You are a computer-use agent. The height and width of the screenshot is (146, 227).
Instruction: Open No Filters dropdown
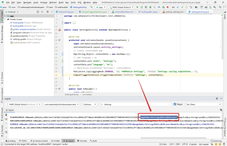click(x=203, y=104)
